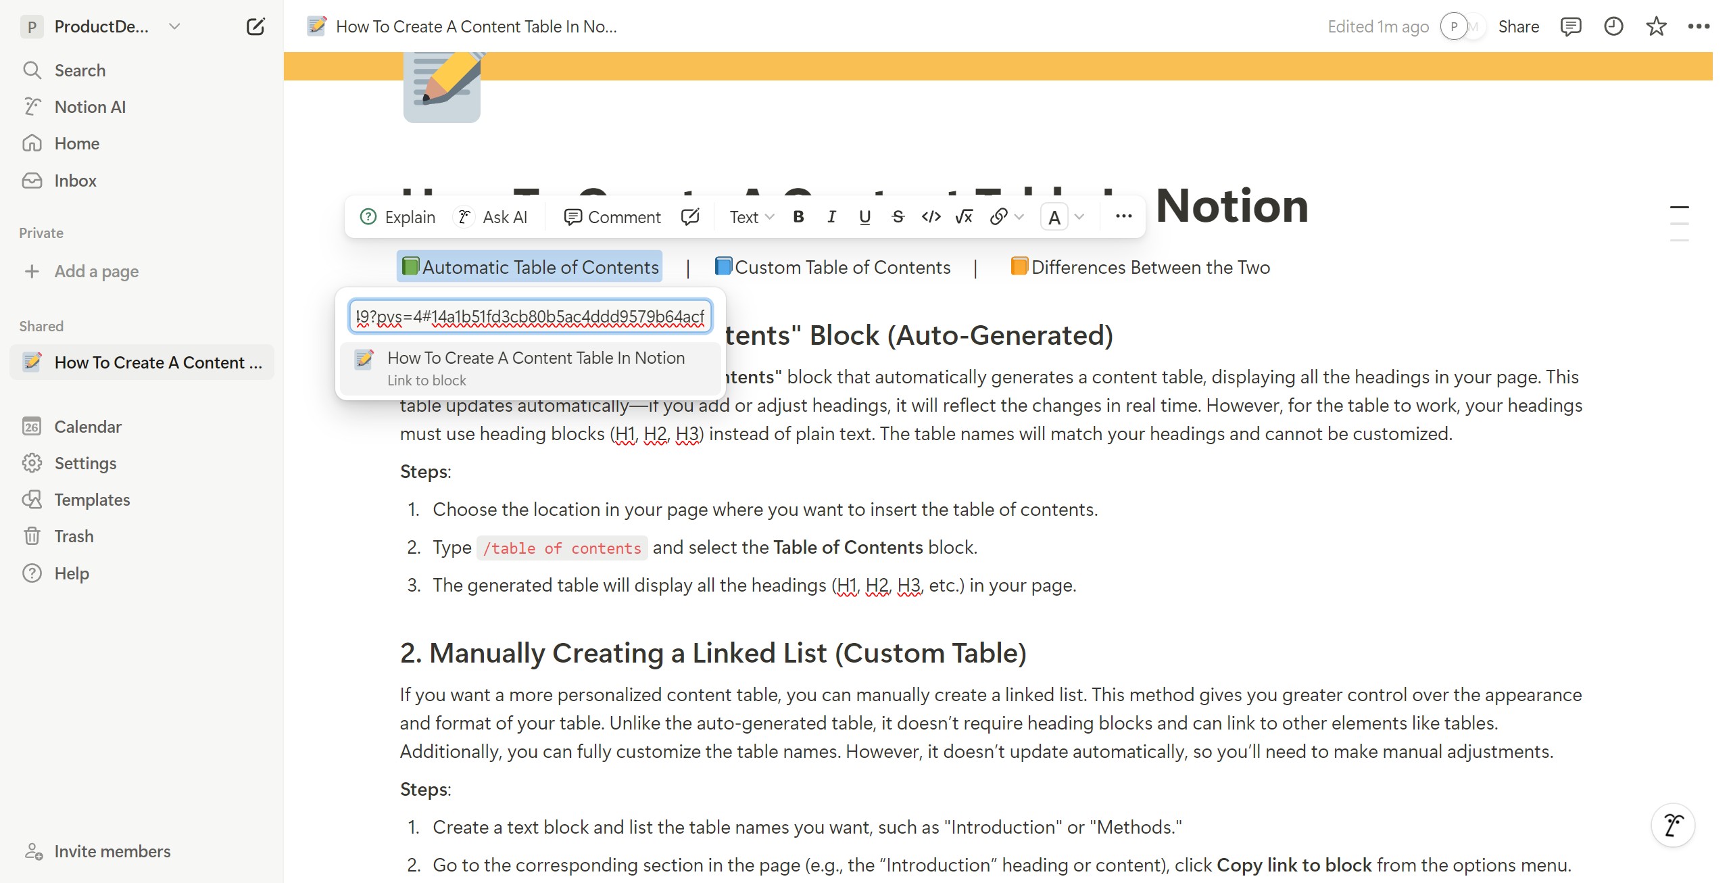Click the /table of contents code text

point(562,548)
